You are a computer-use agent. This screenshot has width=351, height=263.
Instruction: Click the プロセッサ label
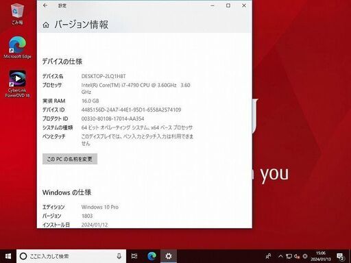(x=52, y=85)
